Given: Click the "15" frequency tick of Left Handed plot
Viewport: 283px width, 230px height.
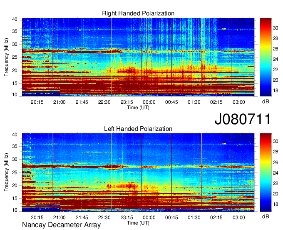Looking at the screenshot, I should click(x=15, y=199).
